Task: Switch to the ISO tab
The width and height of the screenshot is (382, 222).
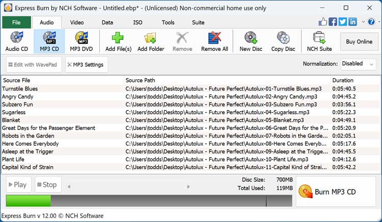Action: tap(138, 22)
